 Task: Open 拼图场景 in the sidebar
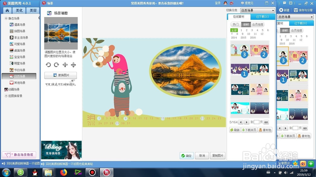click(x=17, y=31)
